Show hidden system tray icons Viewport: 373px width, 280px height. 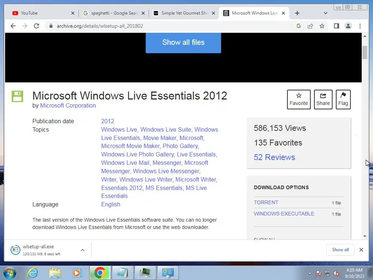[x=310, y=273]
